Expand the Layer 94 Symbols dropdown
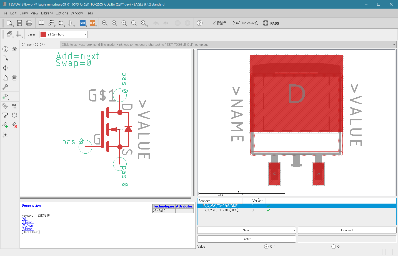Screen dimensions: 398x256 click(63, 34)
